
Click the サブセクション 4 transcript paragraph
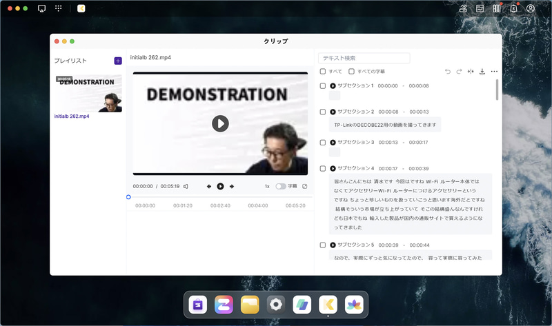[411, 204]
